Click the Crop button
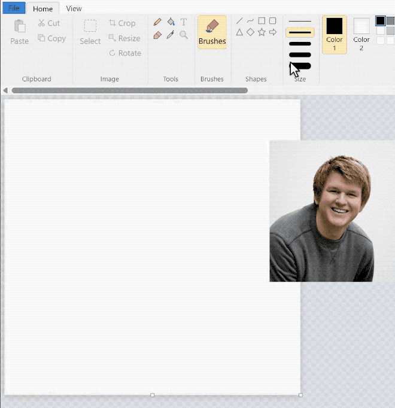The height and width of the screenshot is (408, 395). [x=122, y=23]
